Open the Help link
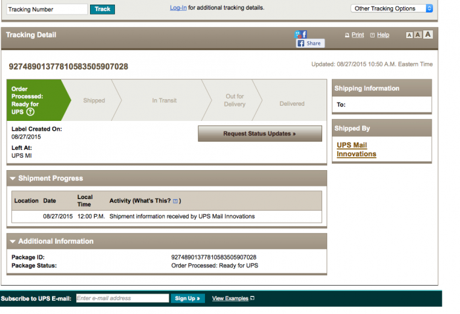The height and width of the screenshot is (314, 460). click(x=383, y=35)
